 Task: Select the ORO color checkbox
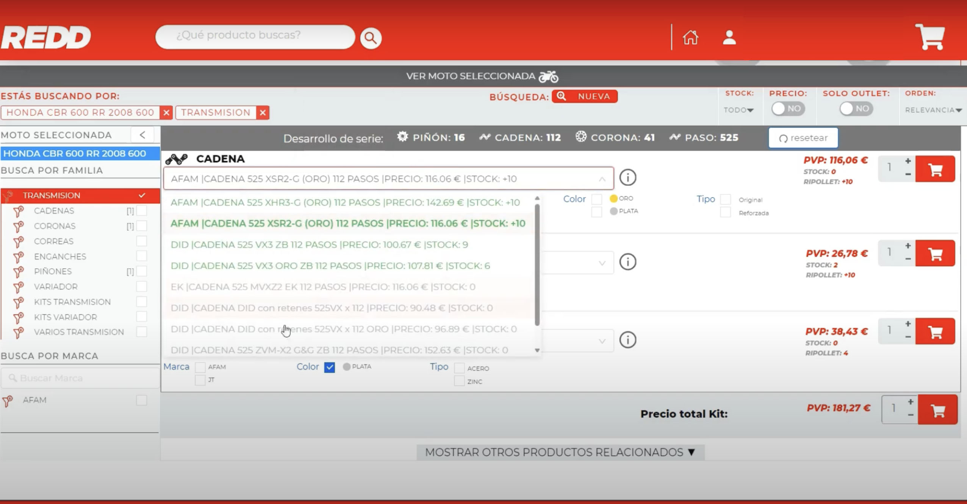597,199
